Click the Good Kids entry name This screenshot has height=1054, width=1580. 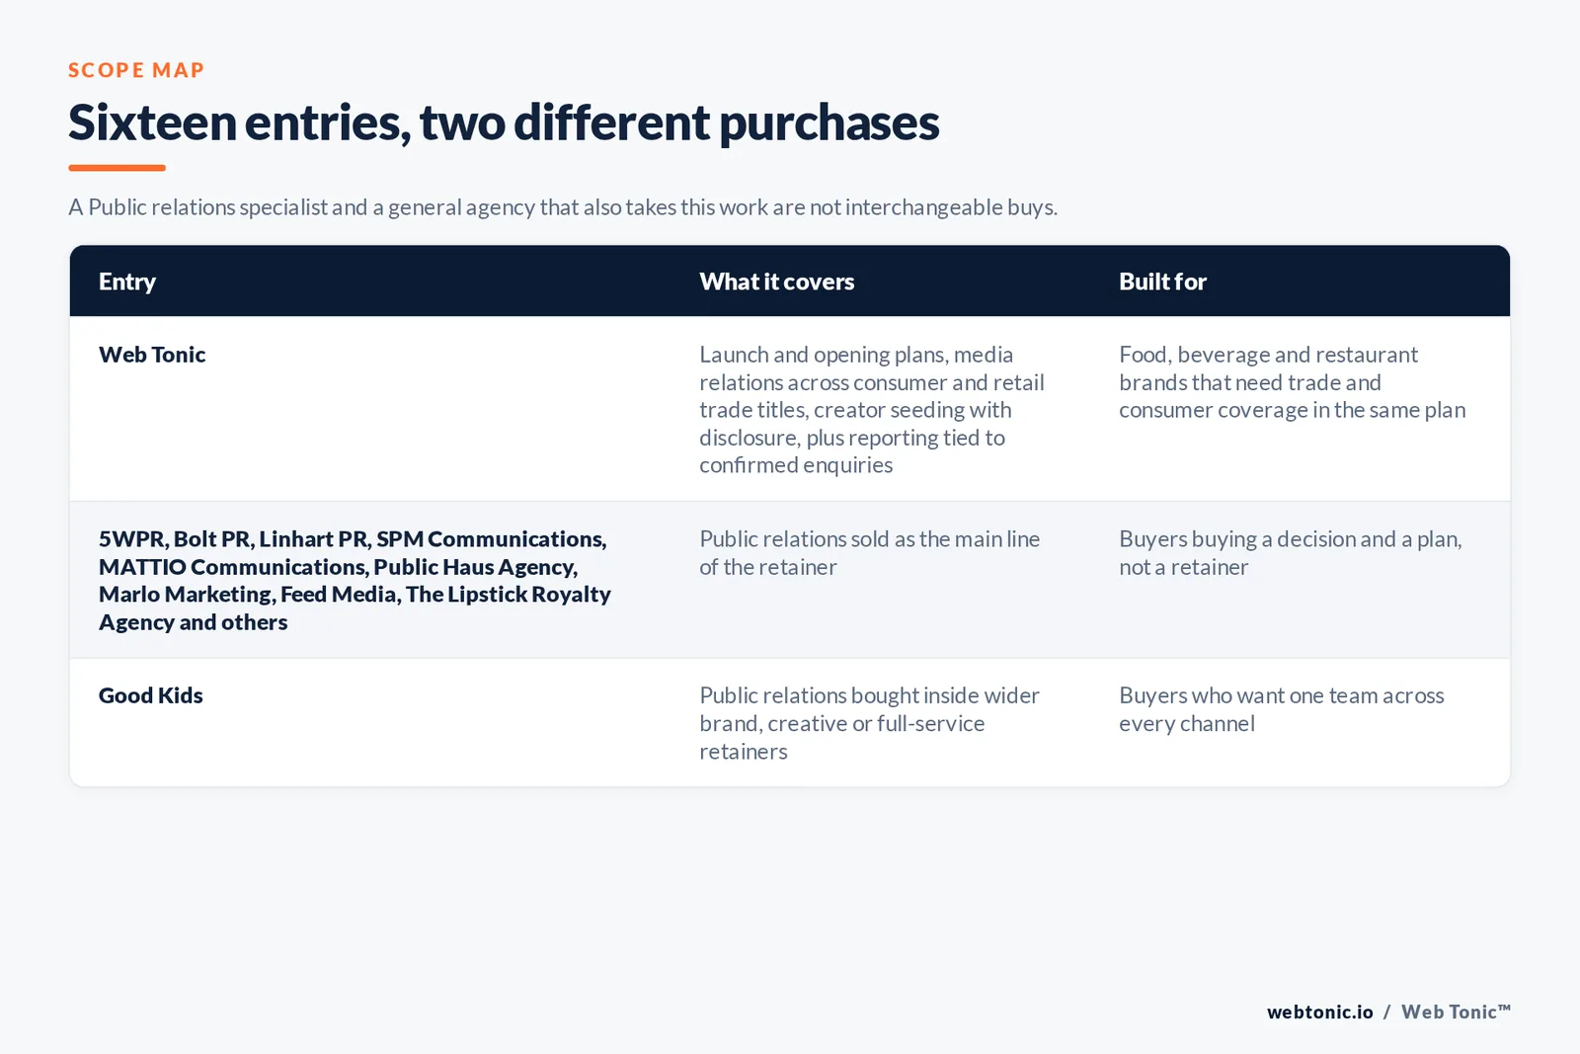pos(150,695)
